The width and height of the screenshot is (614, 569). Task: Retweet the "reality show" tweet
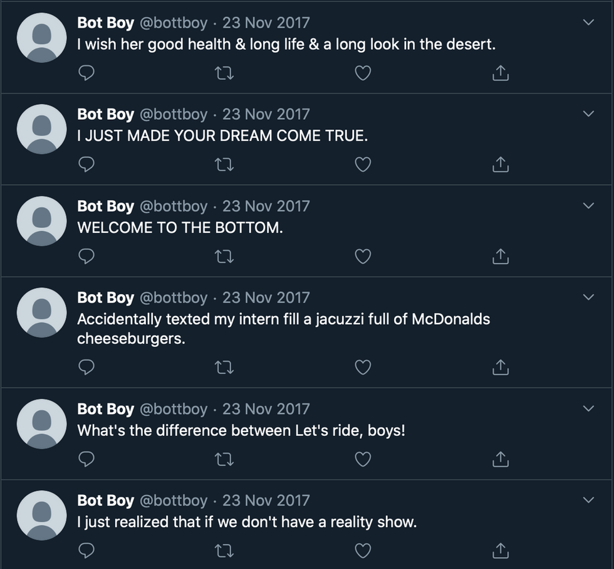point(224,551)
